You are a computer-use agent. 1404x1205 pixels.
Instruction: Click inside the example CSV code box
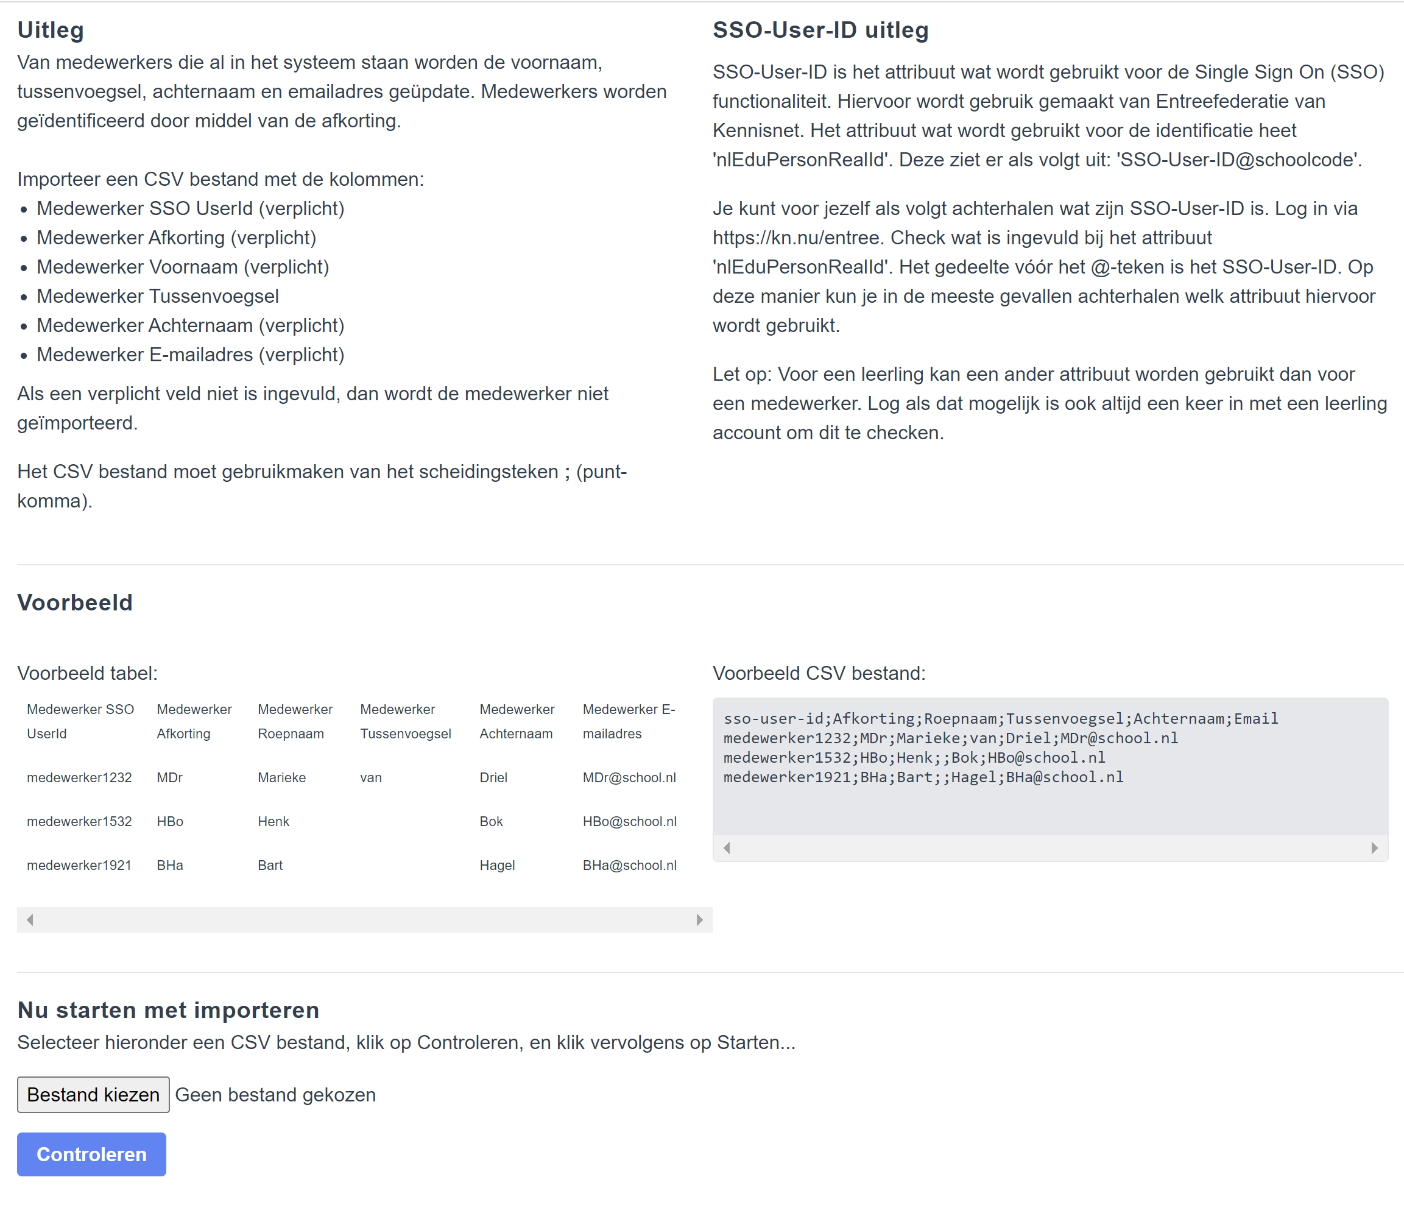pyautogui.click(x=1050, y=807)
